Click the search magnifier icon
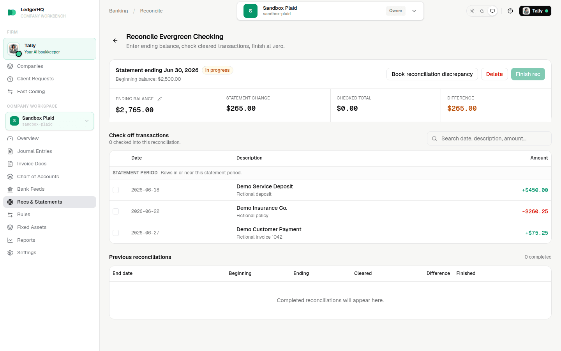561x351 pixels. [x=434, y=138]
